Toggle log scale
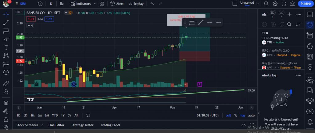Screen dimensions: 315x133 [x=242, y=116]
